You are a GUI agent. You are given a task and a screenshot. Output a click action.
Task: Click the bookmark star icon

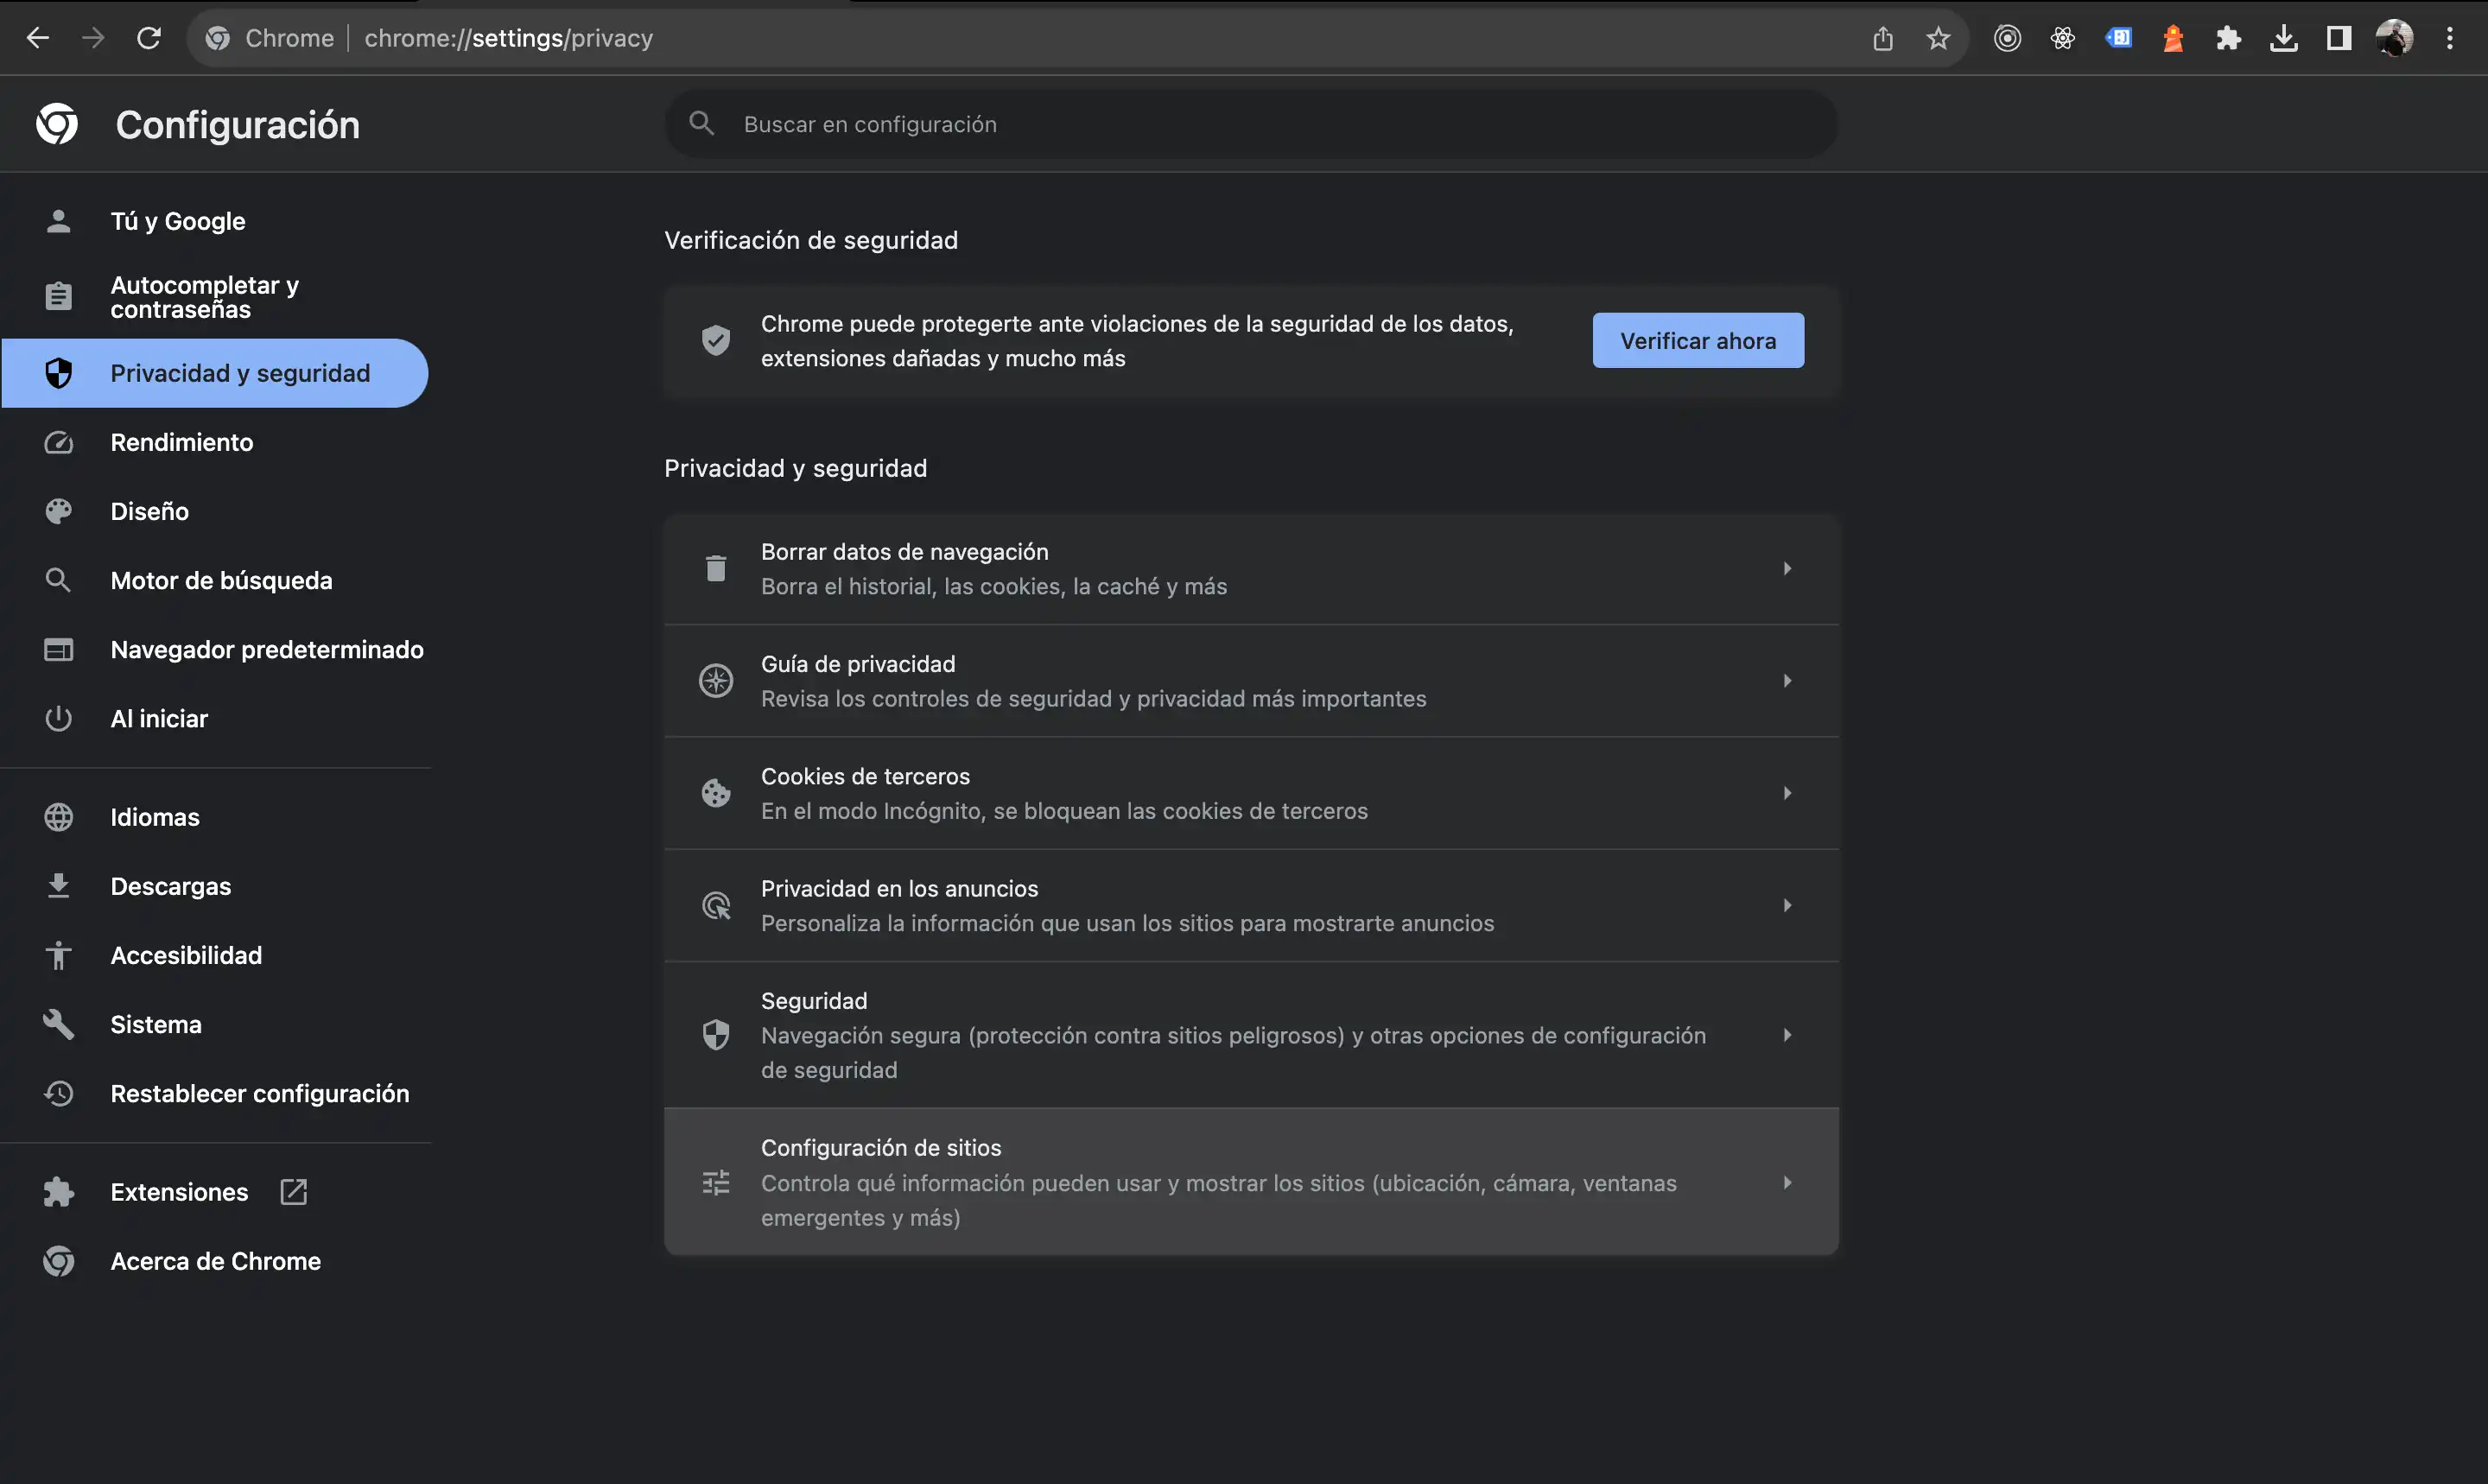[1938, 38]
